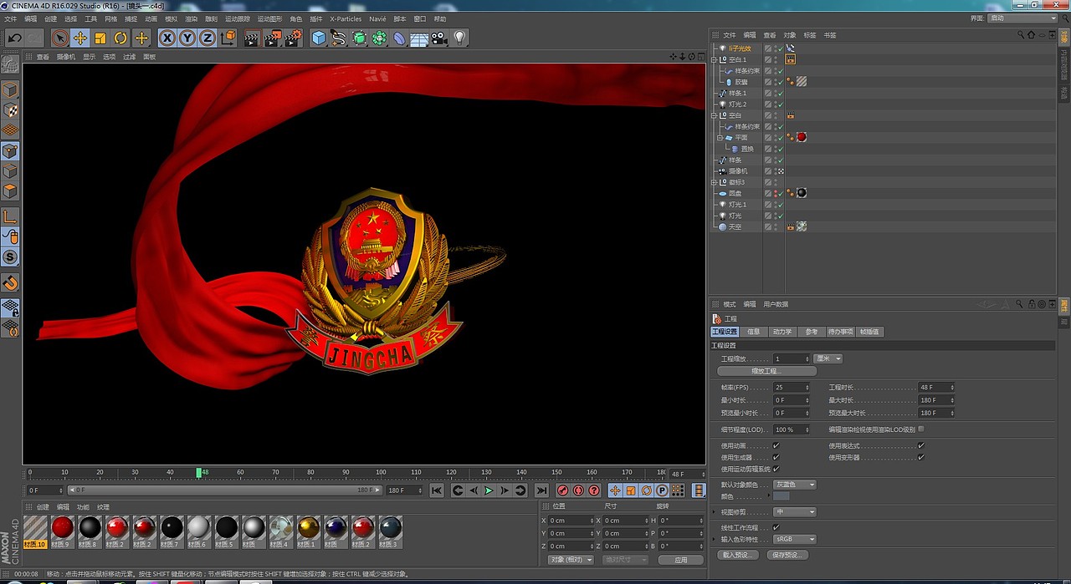
Task: Toggle 使用变形器 checkbox
Action: [921, 458]
